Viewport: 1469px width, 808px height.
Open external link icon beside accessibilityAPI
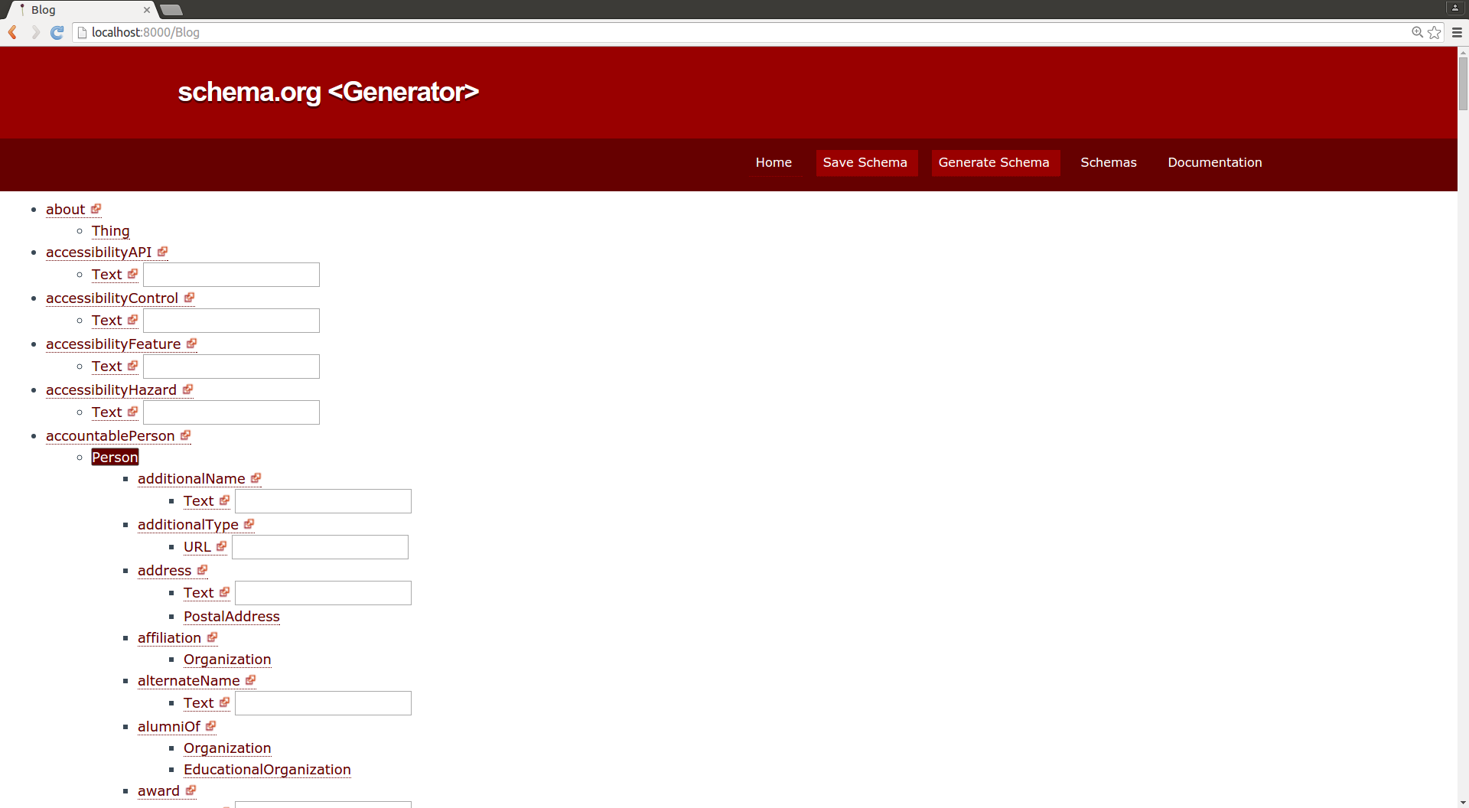162,252
